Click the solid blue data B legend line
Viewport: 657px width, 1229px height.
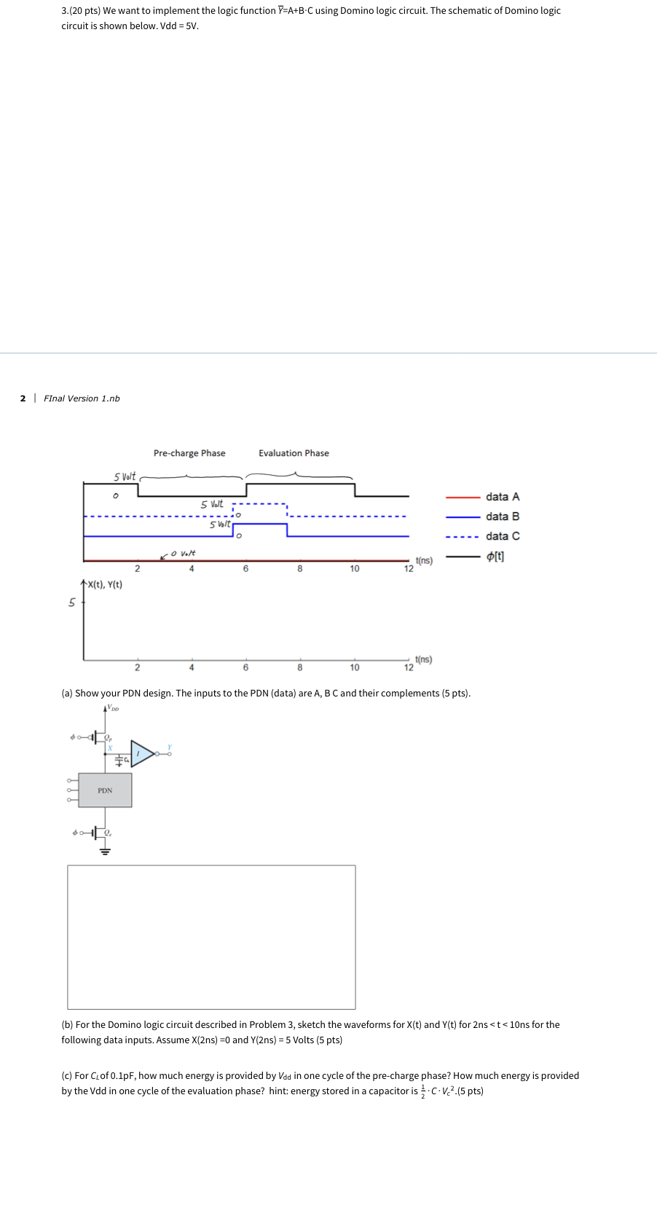(x=462, y=517)
